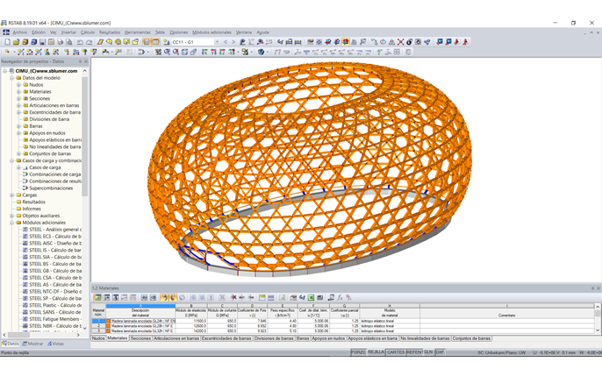This screenshot has width=602, height=376.
Task: Switch to the Apoyos en nudos tab
Action: [x=328, y=338]
